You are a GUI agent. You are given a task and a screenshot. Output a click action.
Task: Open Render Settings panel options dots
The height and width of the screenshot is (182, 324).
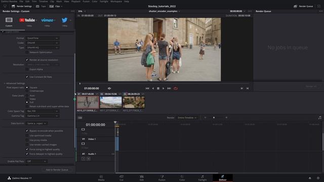coord(72,11)
